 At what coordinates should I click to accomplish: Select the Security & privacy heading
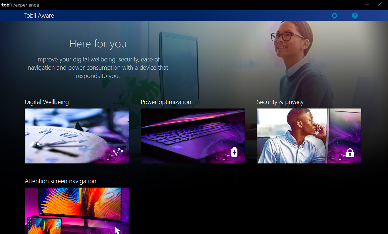[280, 102]
